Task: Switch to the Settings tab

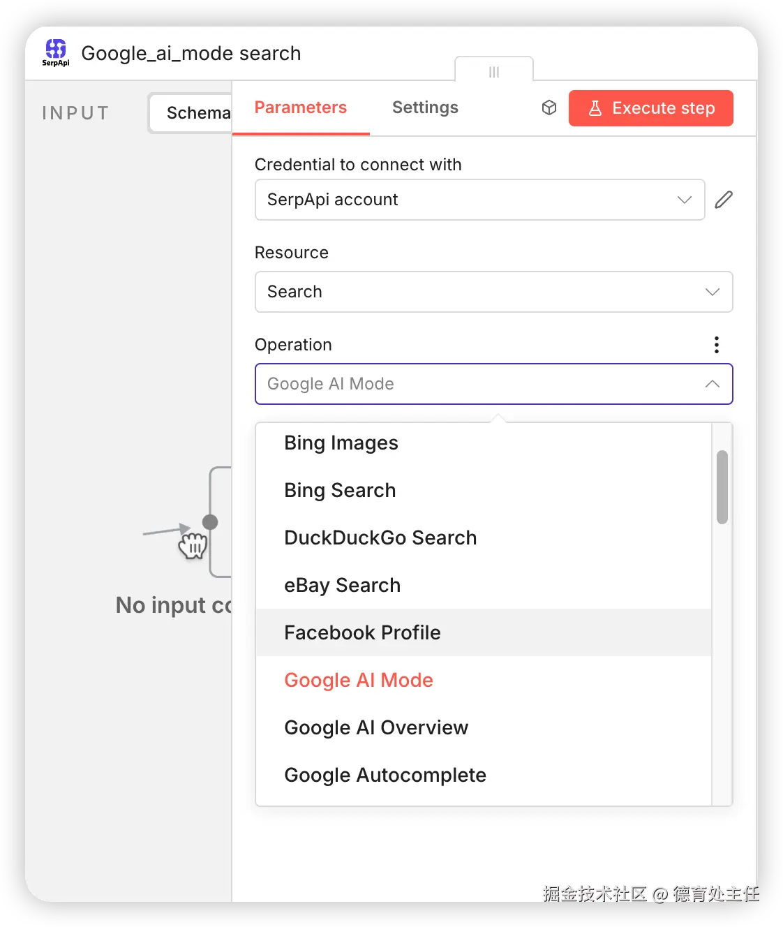Action: click(x=425, y=107)
